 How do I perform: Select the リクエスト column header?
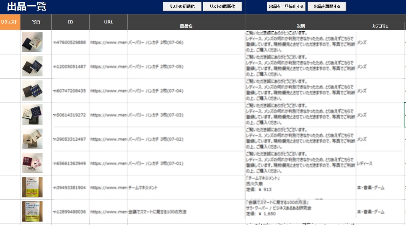[x=10, y=22]
